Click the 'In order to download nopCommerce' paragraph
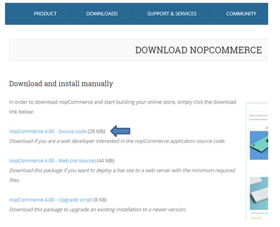The height and width of the screenshot is (227, 280). coord(122,107)
